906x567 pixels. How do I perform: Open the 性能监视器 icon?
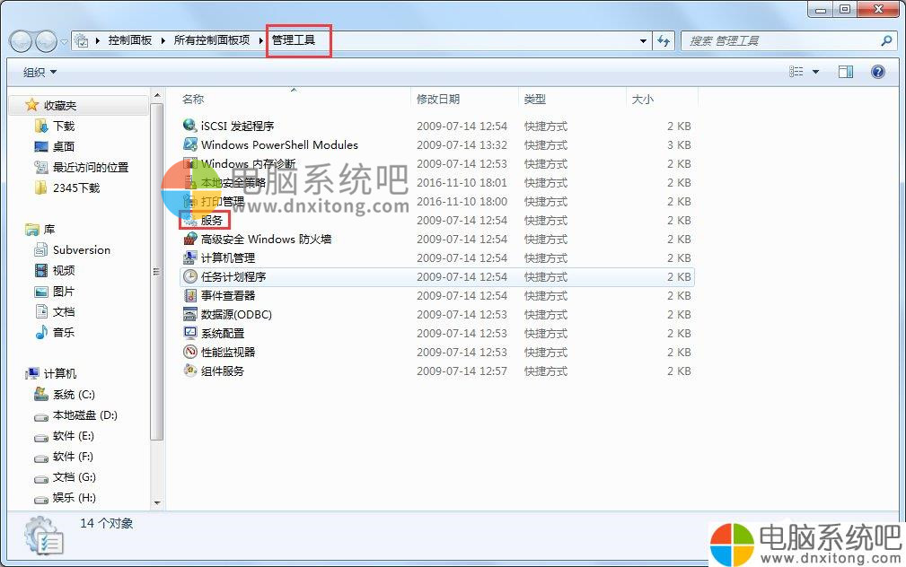pos(189,352)
